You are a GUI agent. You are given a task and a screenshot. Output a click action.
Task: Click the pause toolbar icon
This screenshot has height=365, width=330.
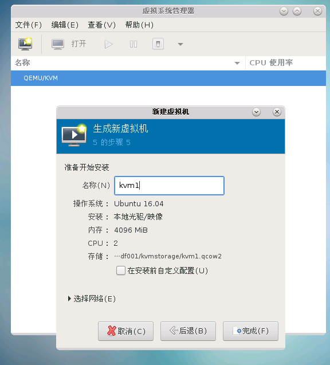tap(133, 44)
